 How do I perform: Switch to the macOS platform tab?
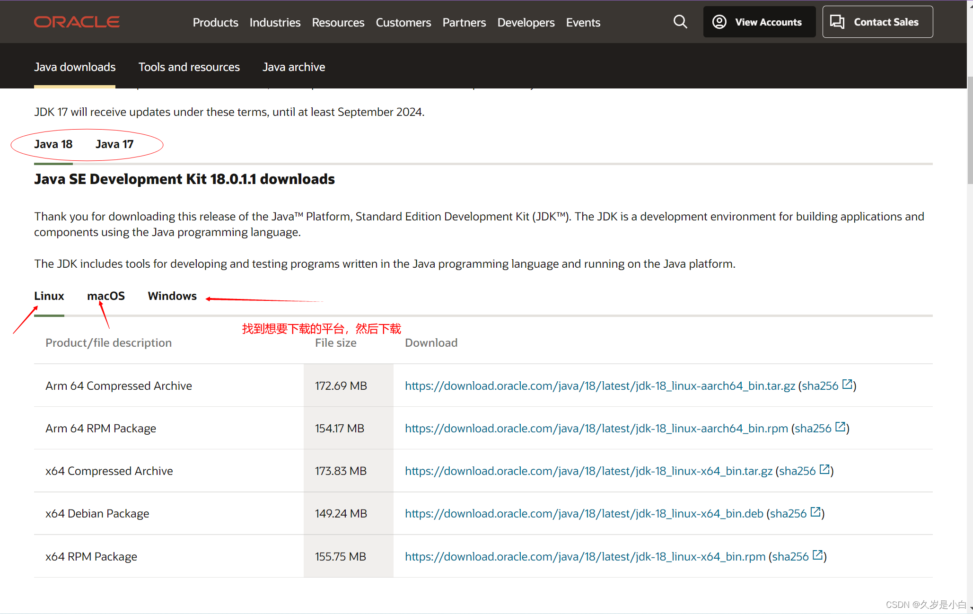pyautogui.click(x=106, y=296)
